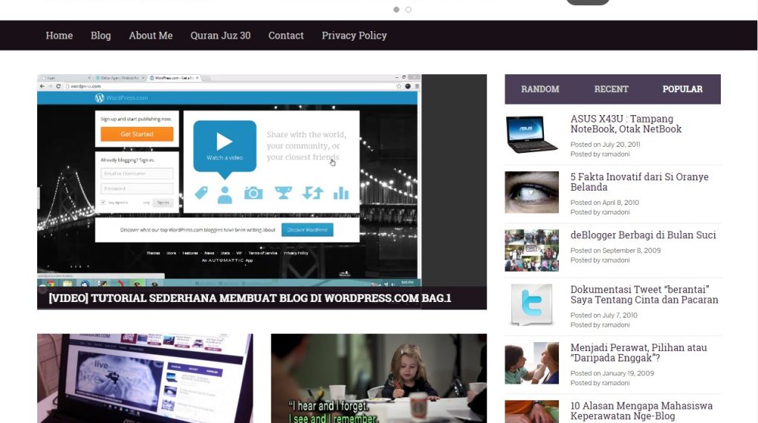The image size is (758, 423).
Task: Open the Home menu item
Action: pyautogui.click(x=59, y=36)
